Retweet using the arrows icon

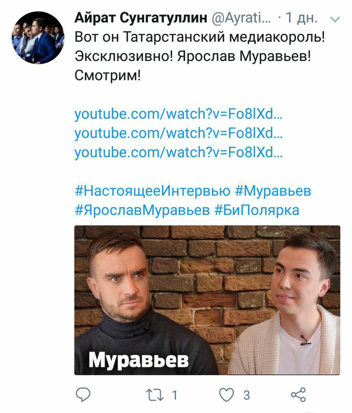pos(155,395)
